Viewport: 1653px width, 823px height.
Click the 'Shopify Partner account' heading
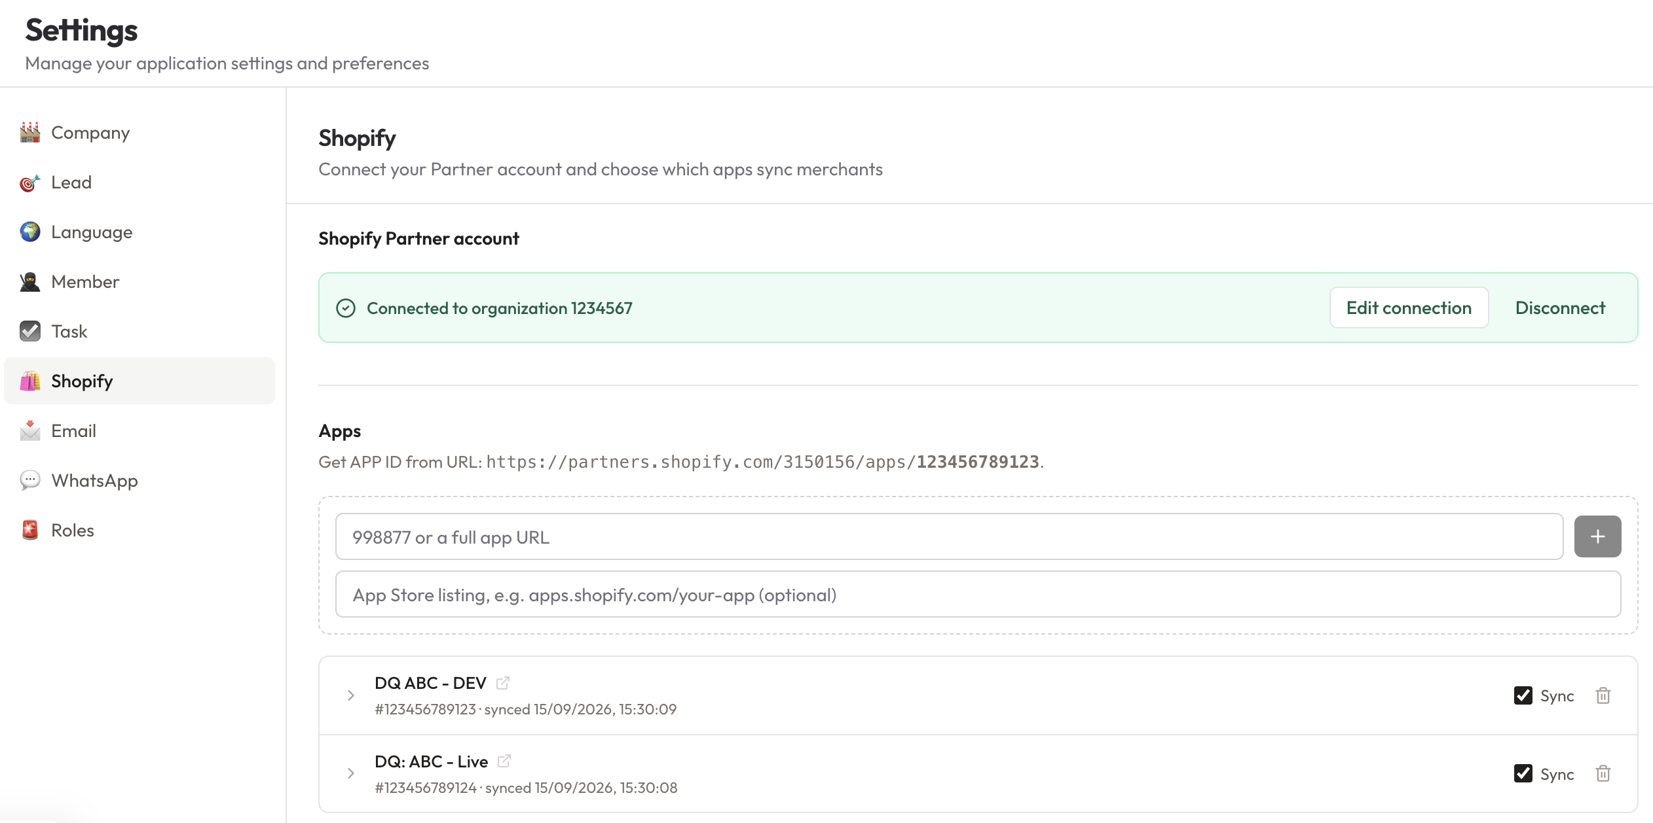click(x=418, y=239)
